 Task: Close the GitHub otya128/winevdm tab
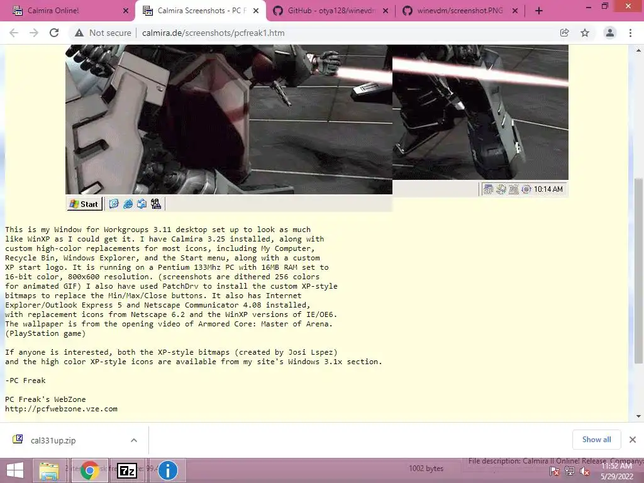386,11
